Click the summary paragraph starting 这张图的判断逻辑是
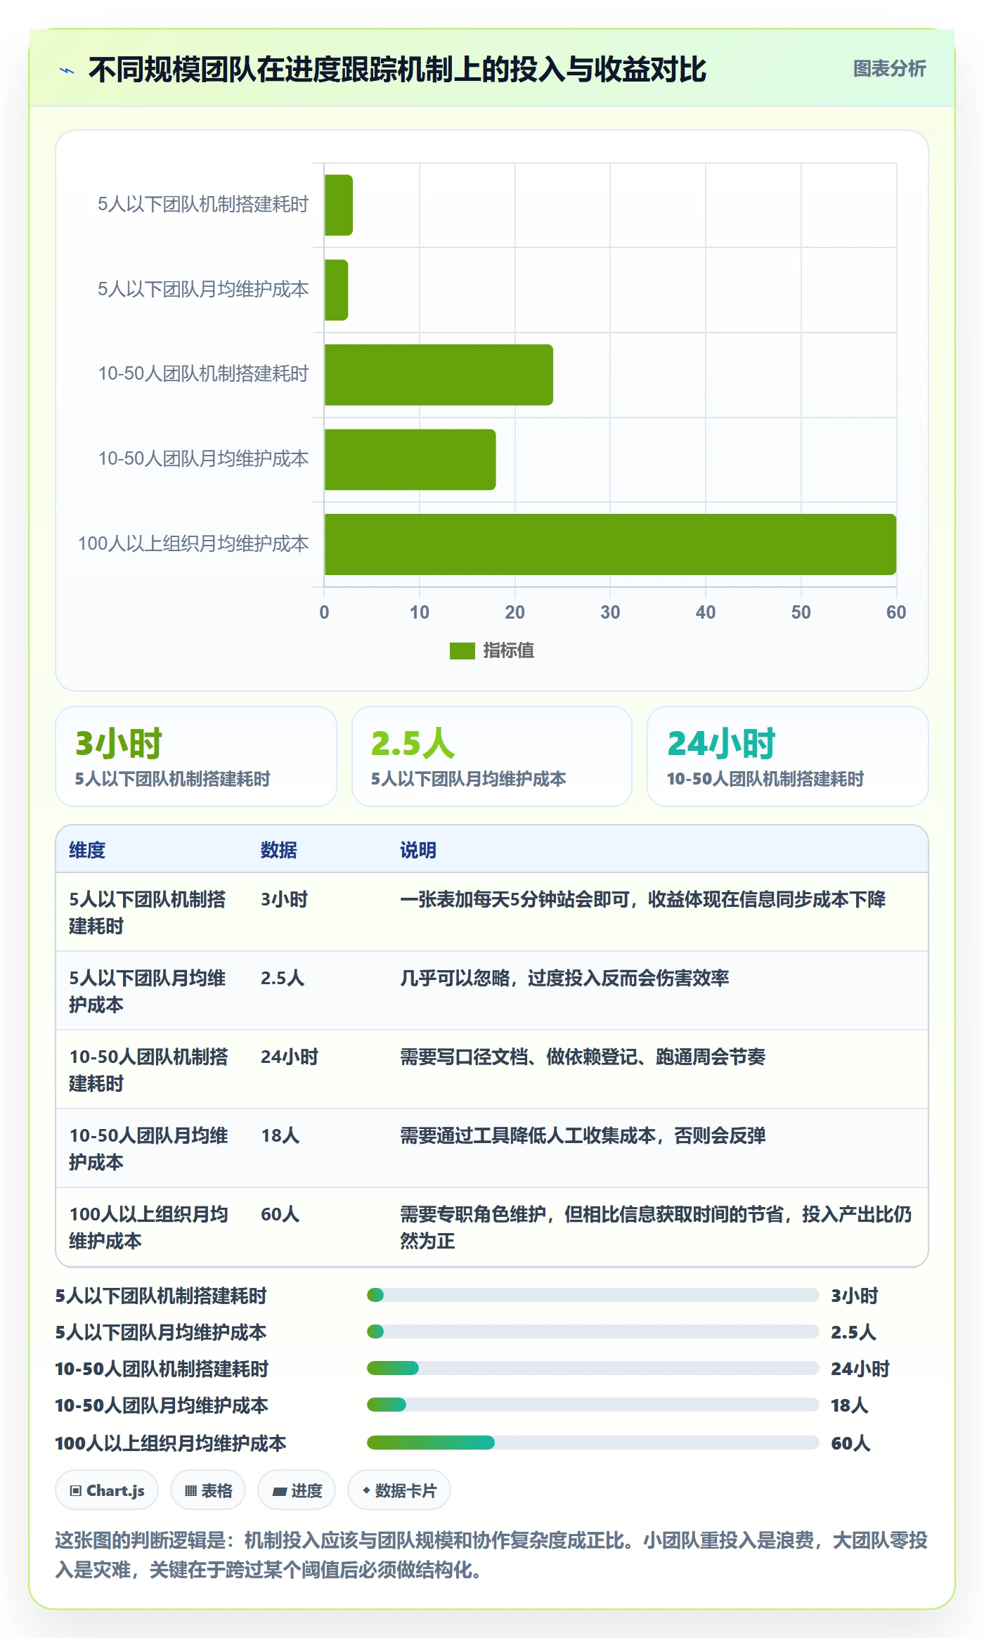 [x=491, y=1554]
